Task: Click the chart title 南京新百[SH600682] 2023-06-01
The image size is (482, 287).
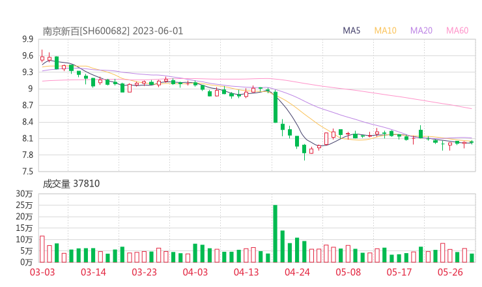Action: click(x=113, y=31)
